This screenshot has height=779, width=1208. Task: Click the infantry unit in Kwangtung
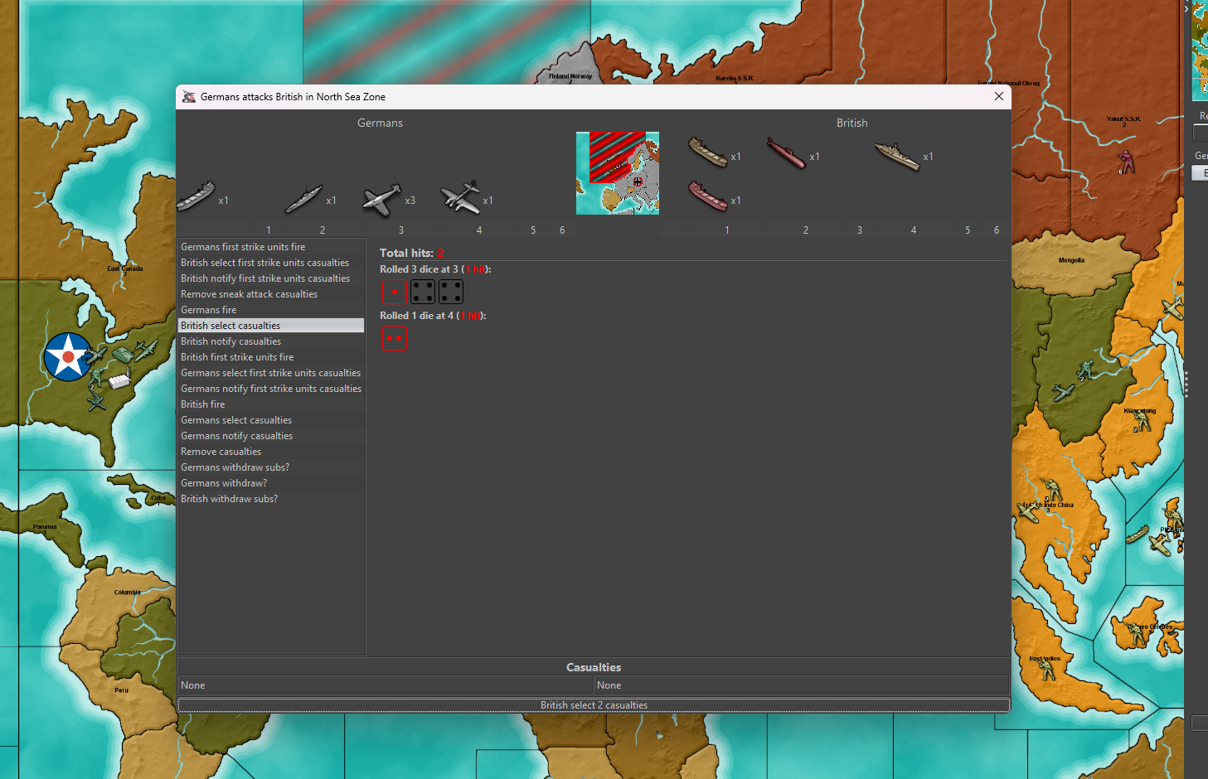coord(1142,421)
